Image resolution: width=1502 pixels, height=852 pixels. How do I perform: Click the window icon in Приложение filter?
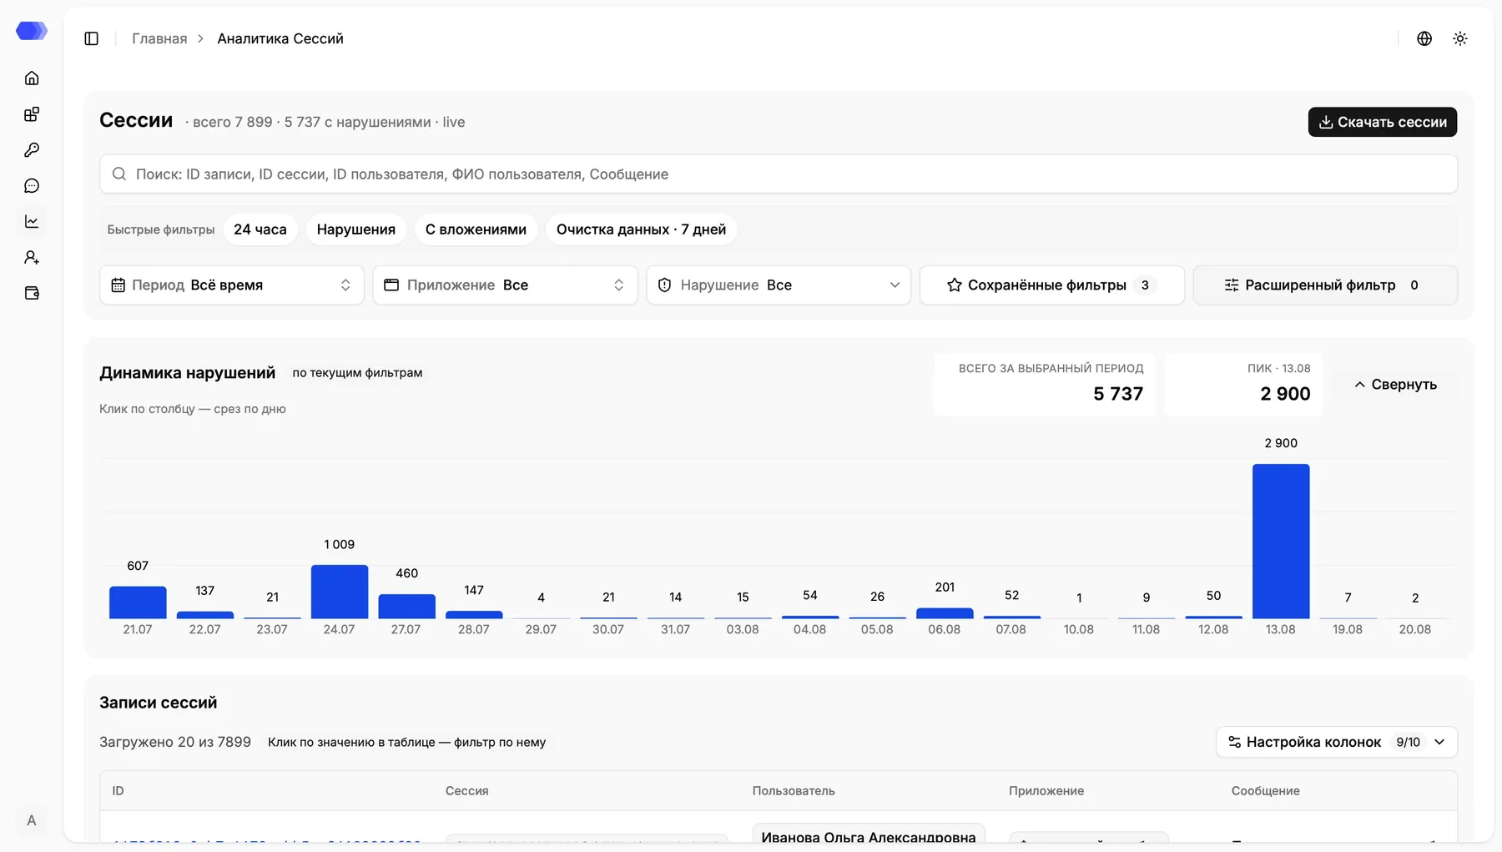[x=391, y=285]
